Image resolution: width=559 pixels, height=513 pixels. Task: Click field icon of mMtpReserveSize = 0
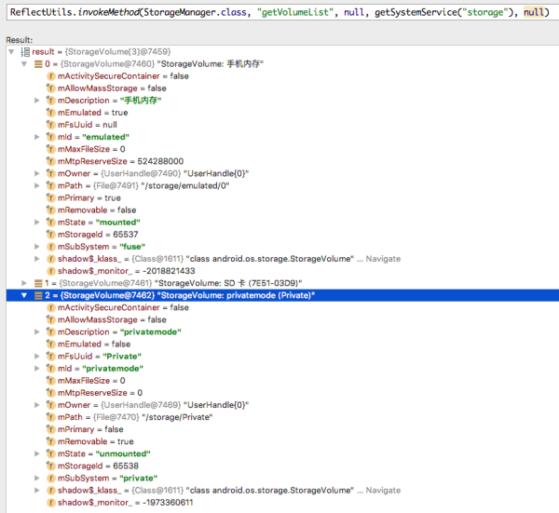[x=51, y=393]
